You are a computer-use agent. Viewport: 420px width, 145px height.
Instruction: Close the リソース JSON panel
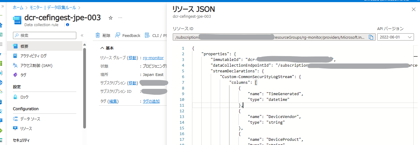413,9
